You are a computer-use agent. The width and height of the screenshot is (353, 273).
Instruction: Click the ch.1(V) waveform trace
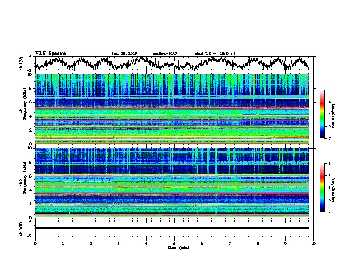click(172, 63)
